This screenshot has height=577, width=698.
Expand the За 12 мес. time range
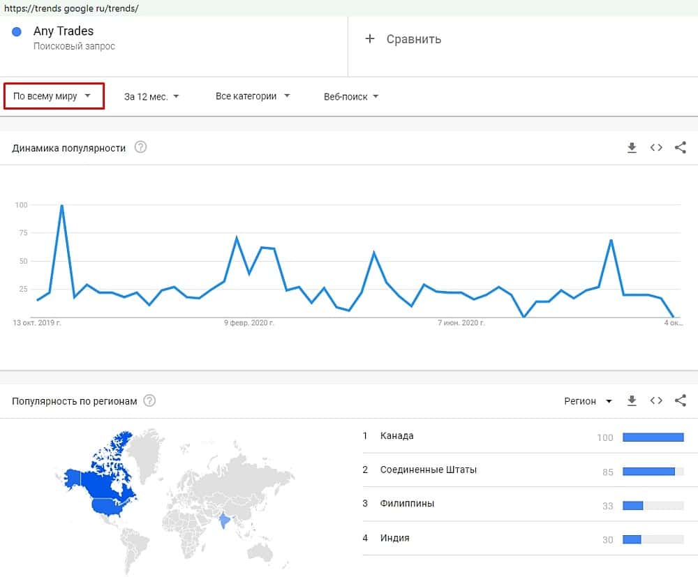[151, 96]
